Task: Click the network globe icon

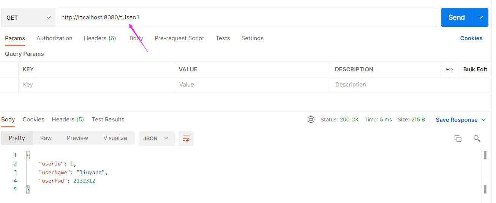Action: [x=311, y=120]
